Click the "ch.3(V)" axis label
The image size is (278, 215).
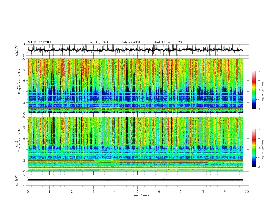click(17, 180)
